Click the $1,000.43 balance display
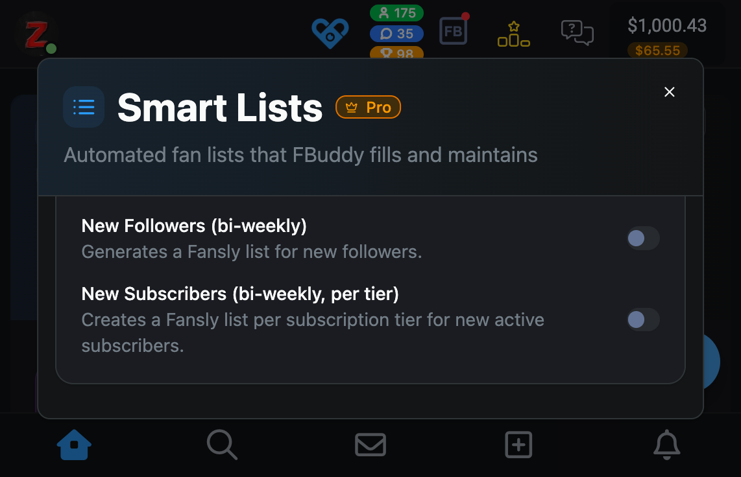 (667, 26)
